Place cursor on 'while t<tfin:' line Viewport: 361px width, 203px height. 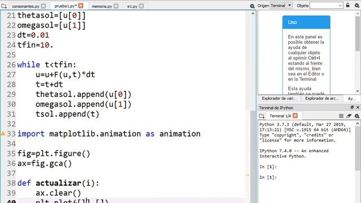point(46,65)
